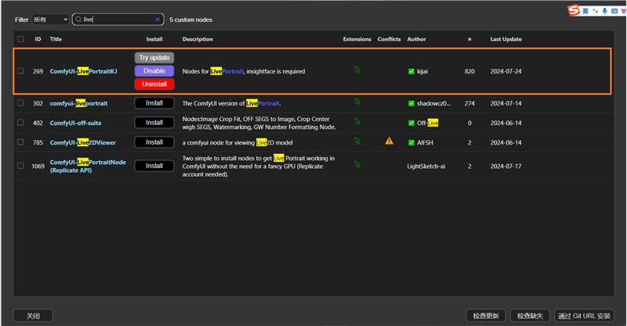Click the green verified mark beside Off-Live

tap(411, 123)
